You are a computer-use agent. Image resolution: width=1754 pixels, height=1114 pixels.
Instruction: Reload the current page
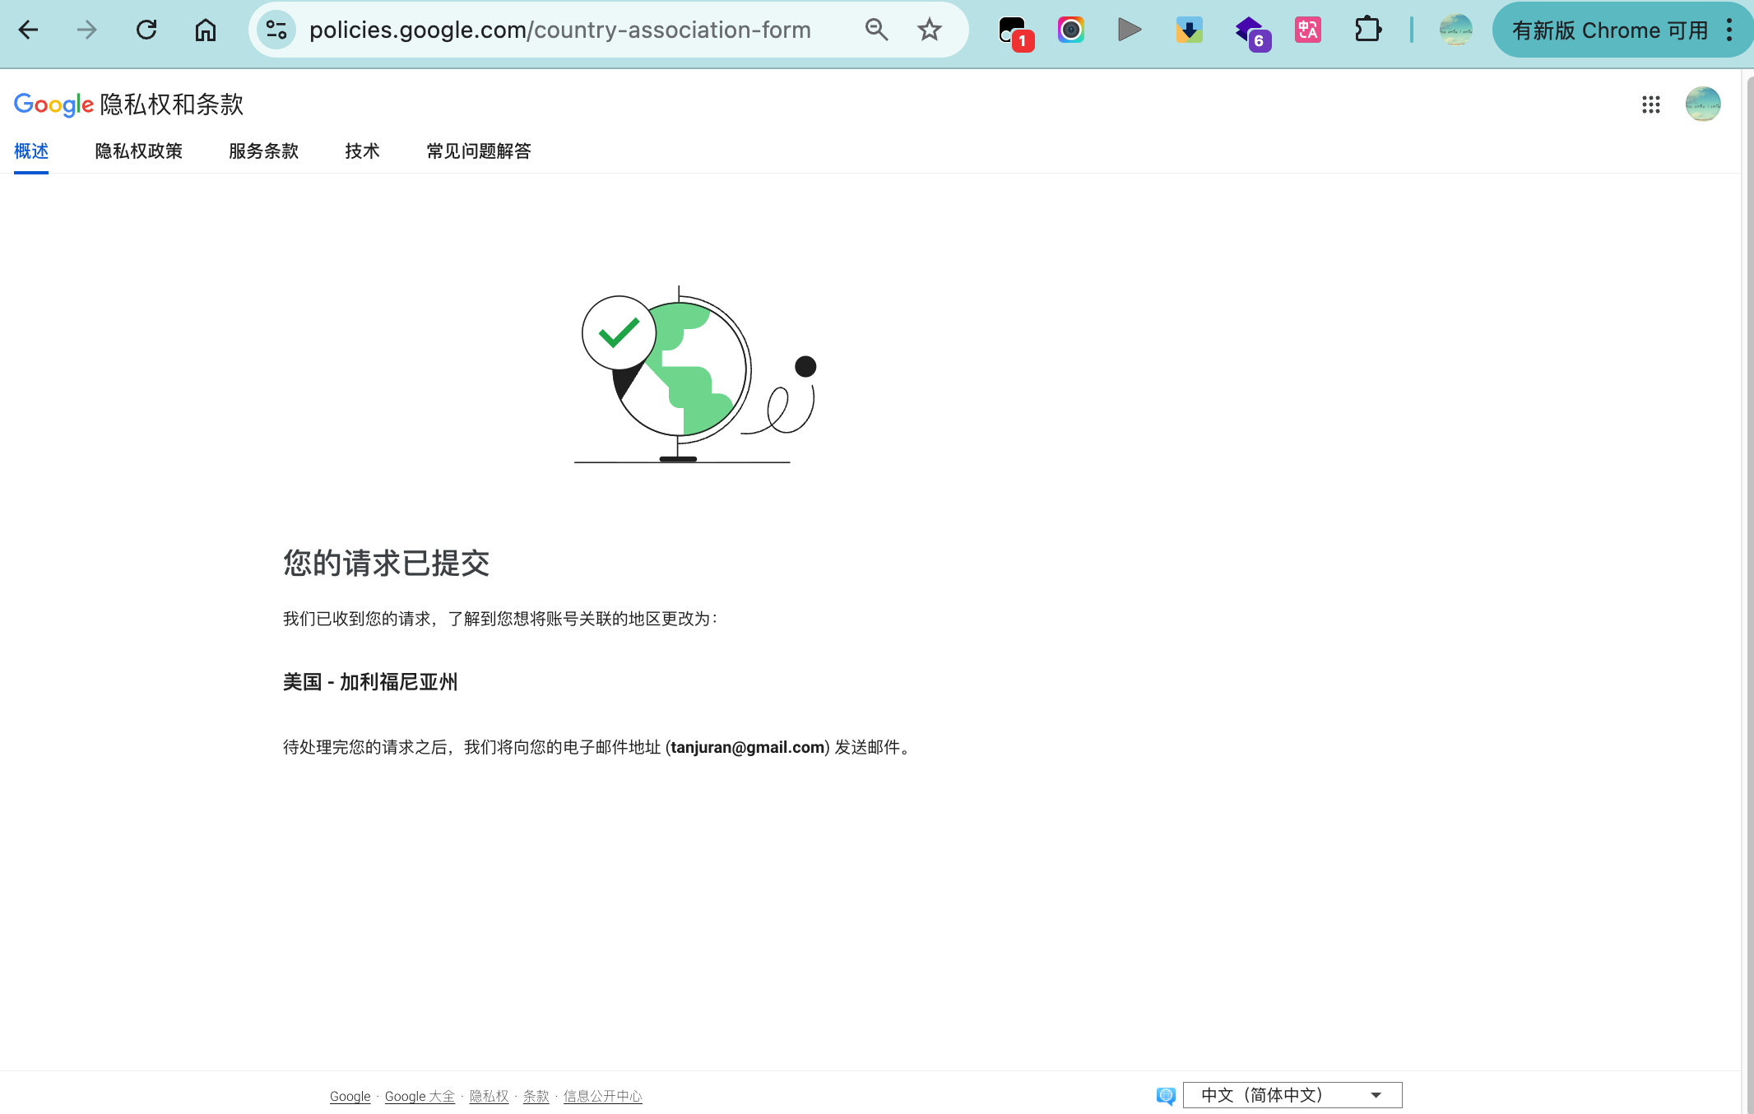(x=146, y=30)
